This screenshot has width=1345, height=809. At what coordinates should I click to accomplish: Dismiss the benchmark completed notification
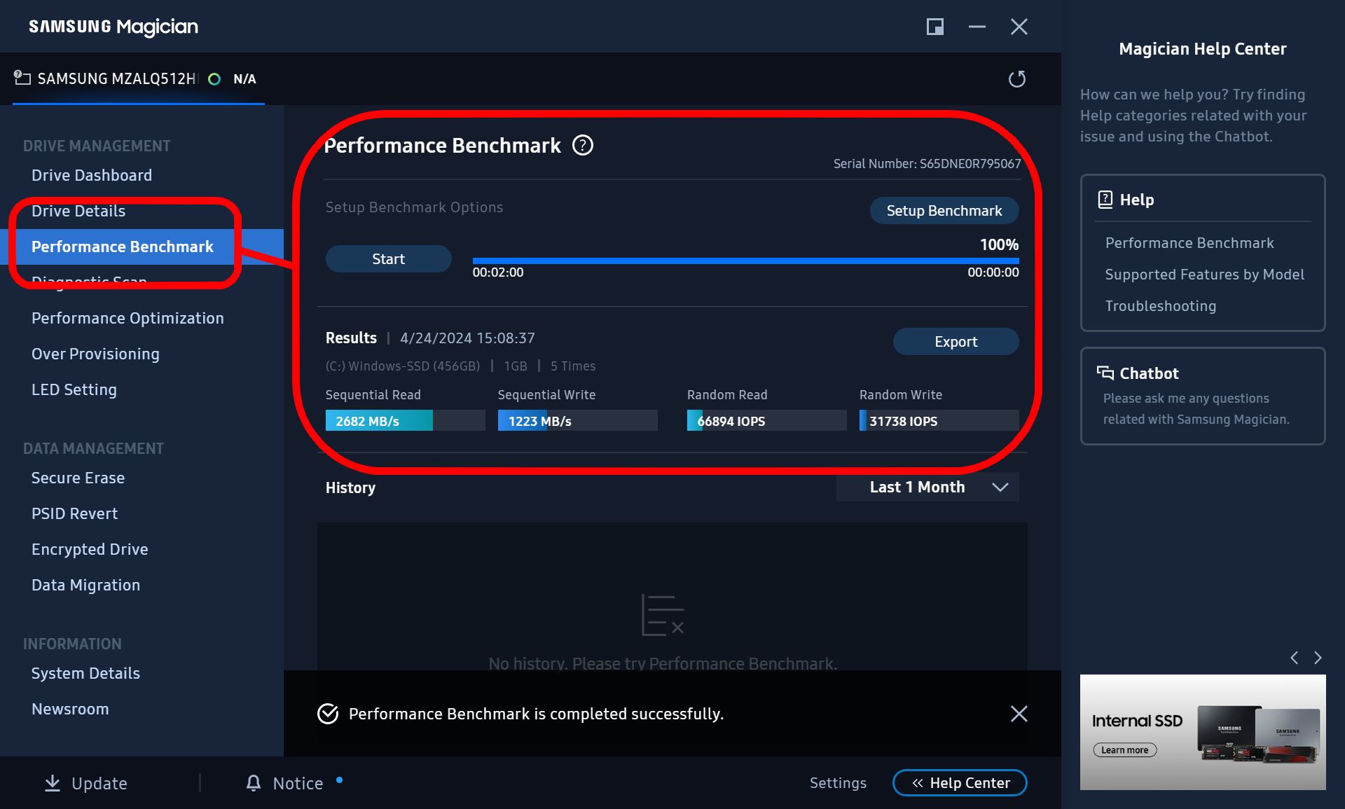(x=1019, y=714)
